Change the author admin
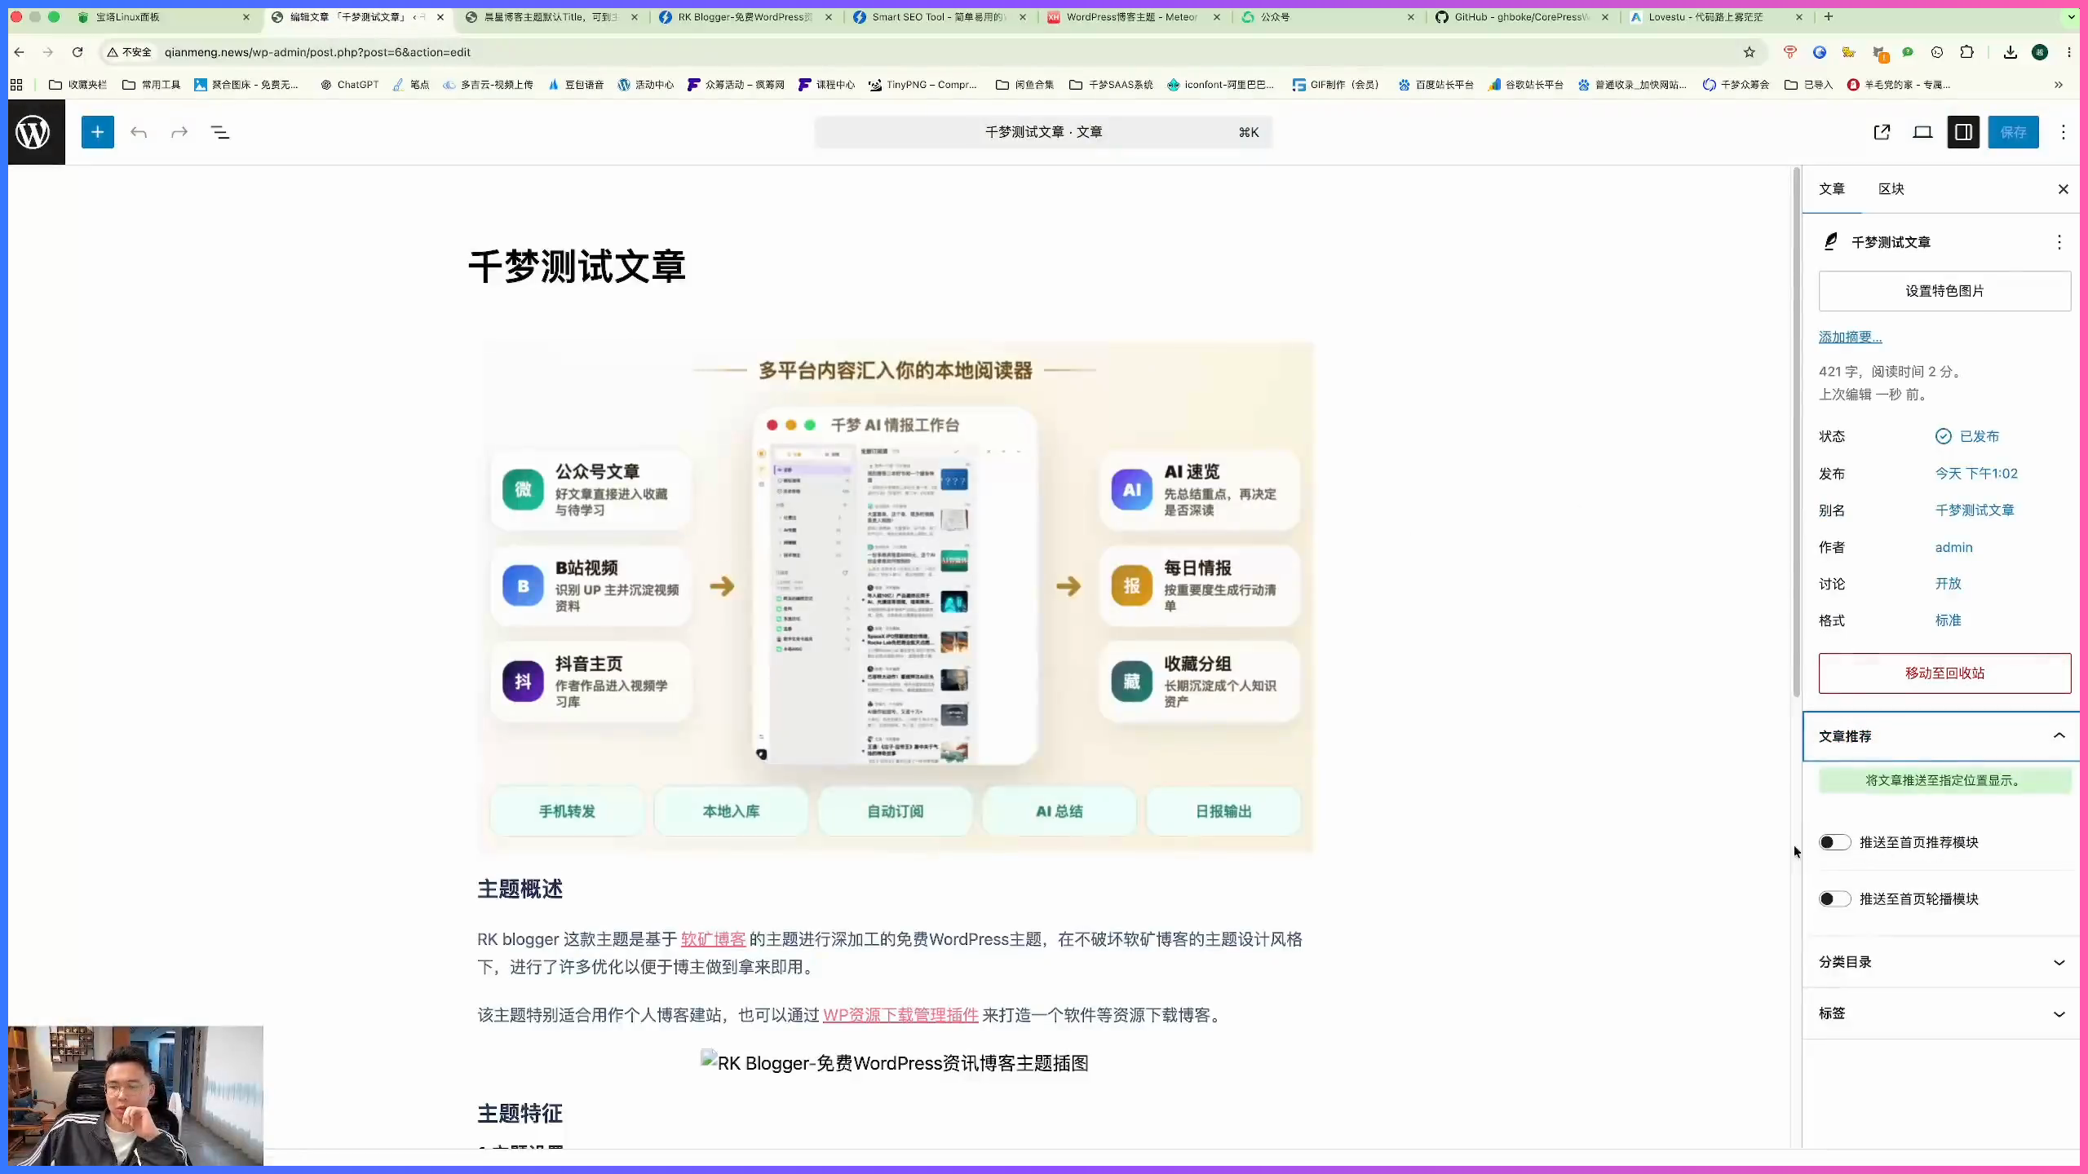 click(x=1953, y=547)
